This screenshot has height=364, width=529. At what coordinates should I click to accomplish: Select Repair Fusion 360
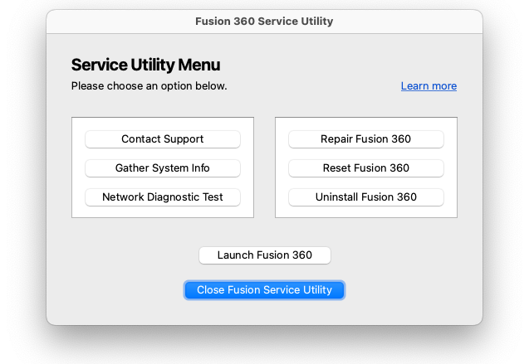click(366, 139)
